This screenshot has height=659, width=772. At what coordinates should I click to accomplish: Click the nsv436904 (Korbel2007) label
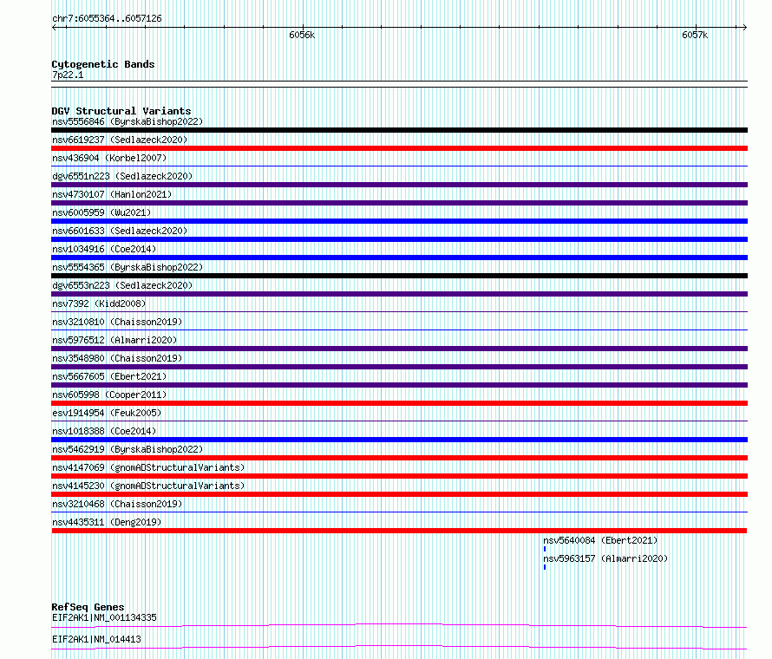pos(109,158)
